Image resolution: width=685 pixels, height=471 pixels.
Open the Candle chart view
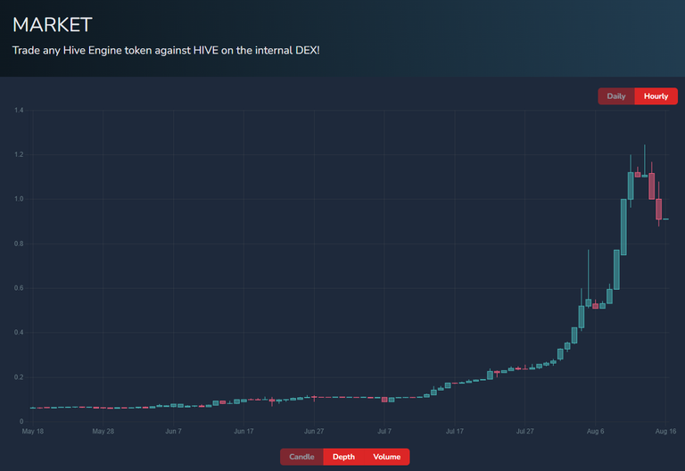tap(301, 457)
